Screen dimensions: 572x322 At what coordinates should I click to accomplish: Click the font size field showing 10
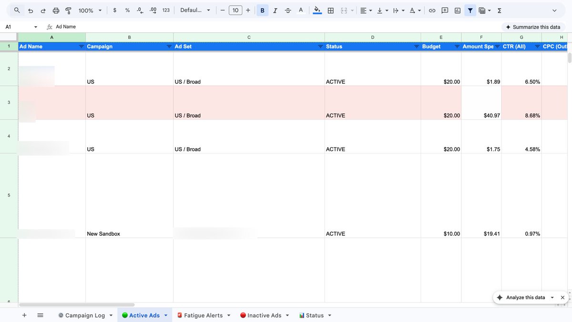point(235,10)
